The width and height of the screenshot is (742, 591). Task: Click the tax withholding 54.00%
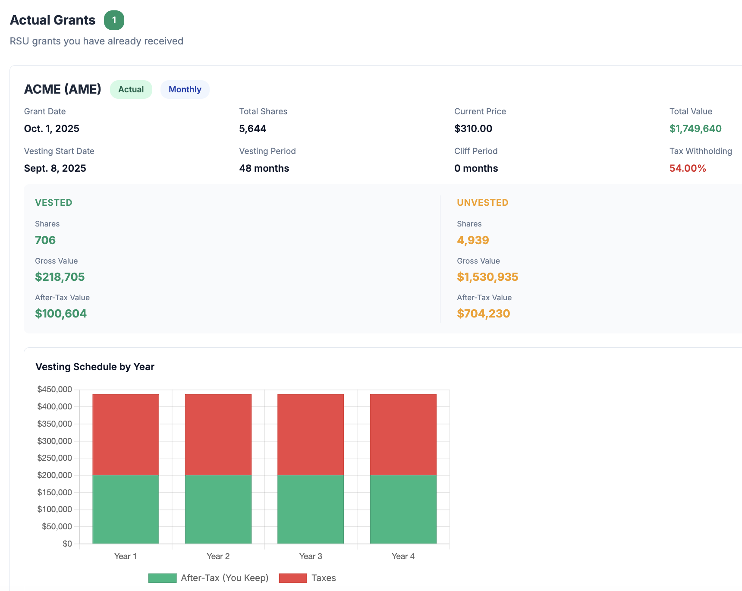688,168
